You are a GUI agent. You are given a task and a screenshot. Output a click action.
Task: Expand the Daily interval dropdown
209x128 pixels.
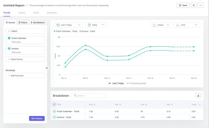[96, 25]
